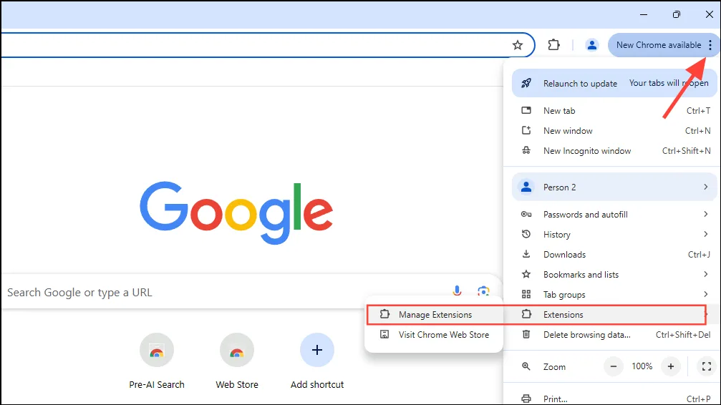
Task: Open the Person 2 profile entry
Action: click(x=614, y=187)
